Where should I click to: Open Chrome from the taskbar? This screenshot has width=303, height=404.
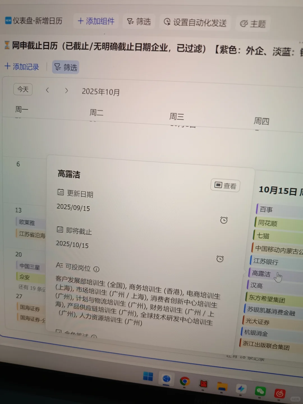click(184, 381)
